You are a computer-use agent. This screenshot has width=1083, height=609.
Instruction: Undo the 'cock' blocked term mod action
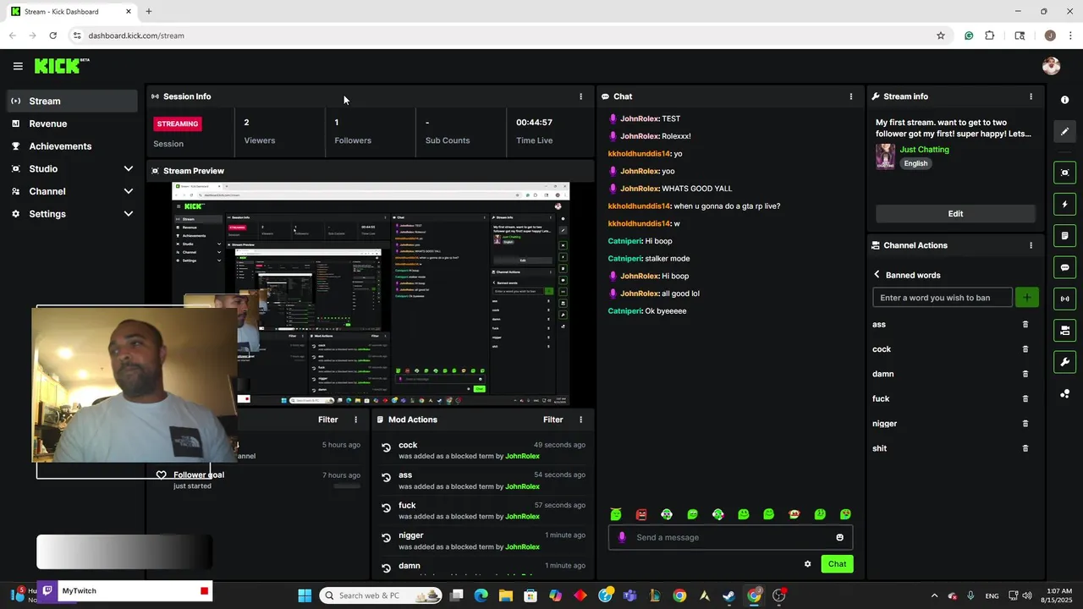[x=387, y=447]
